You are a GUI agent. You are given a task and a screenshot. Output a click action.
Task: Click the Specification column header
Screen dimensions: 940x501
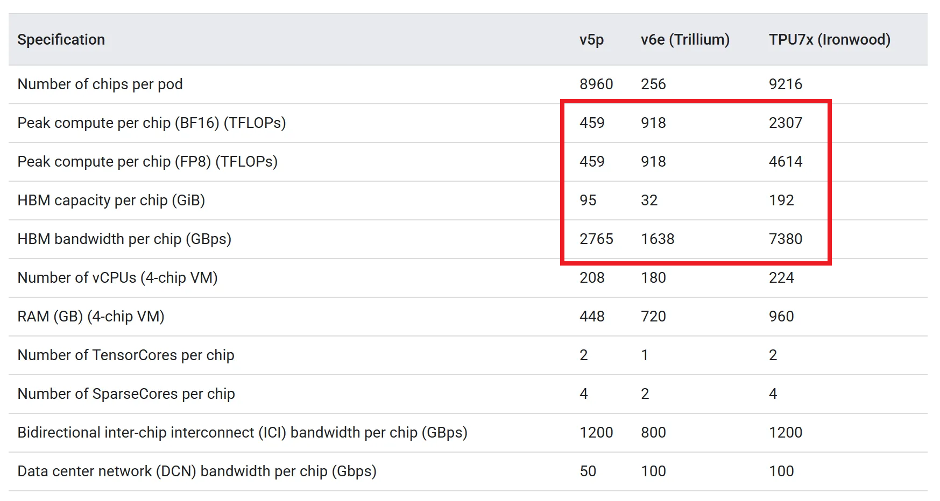pyautogui.click(x=61, y=40)
